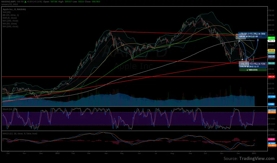Click the Aug label on time axis
The image size is (277, 163).
[172, 153]
